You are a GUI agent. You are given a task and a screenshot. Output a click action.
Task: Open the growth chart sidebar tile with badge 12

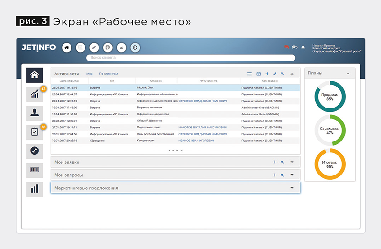(35, 94)
